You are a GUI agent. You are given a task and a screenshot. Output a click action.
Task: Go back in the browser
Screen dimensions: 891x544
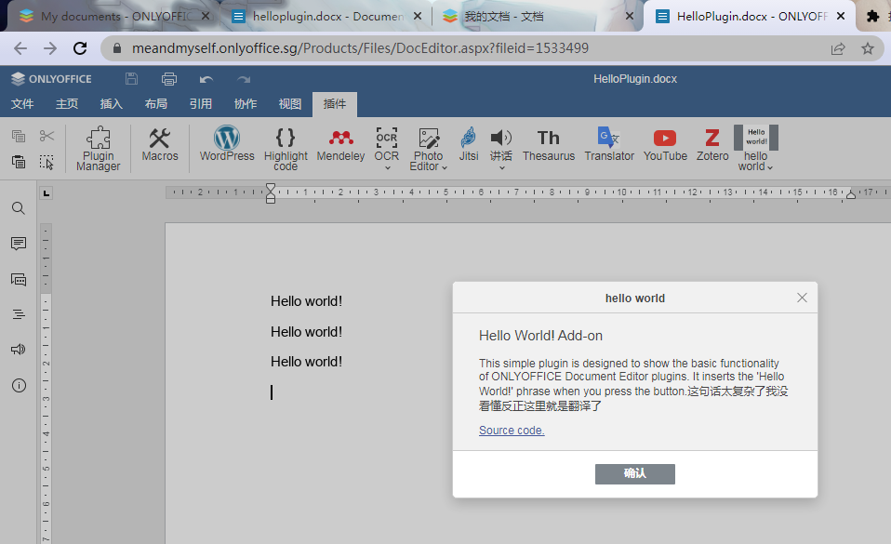click(20, 48)
